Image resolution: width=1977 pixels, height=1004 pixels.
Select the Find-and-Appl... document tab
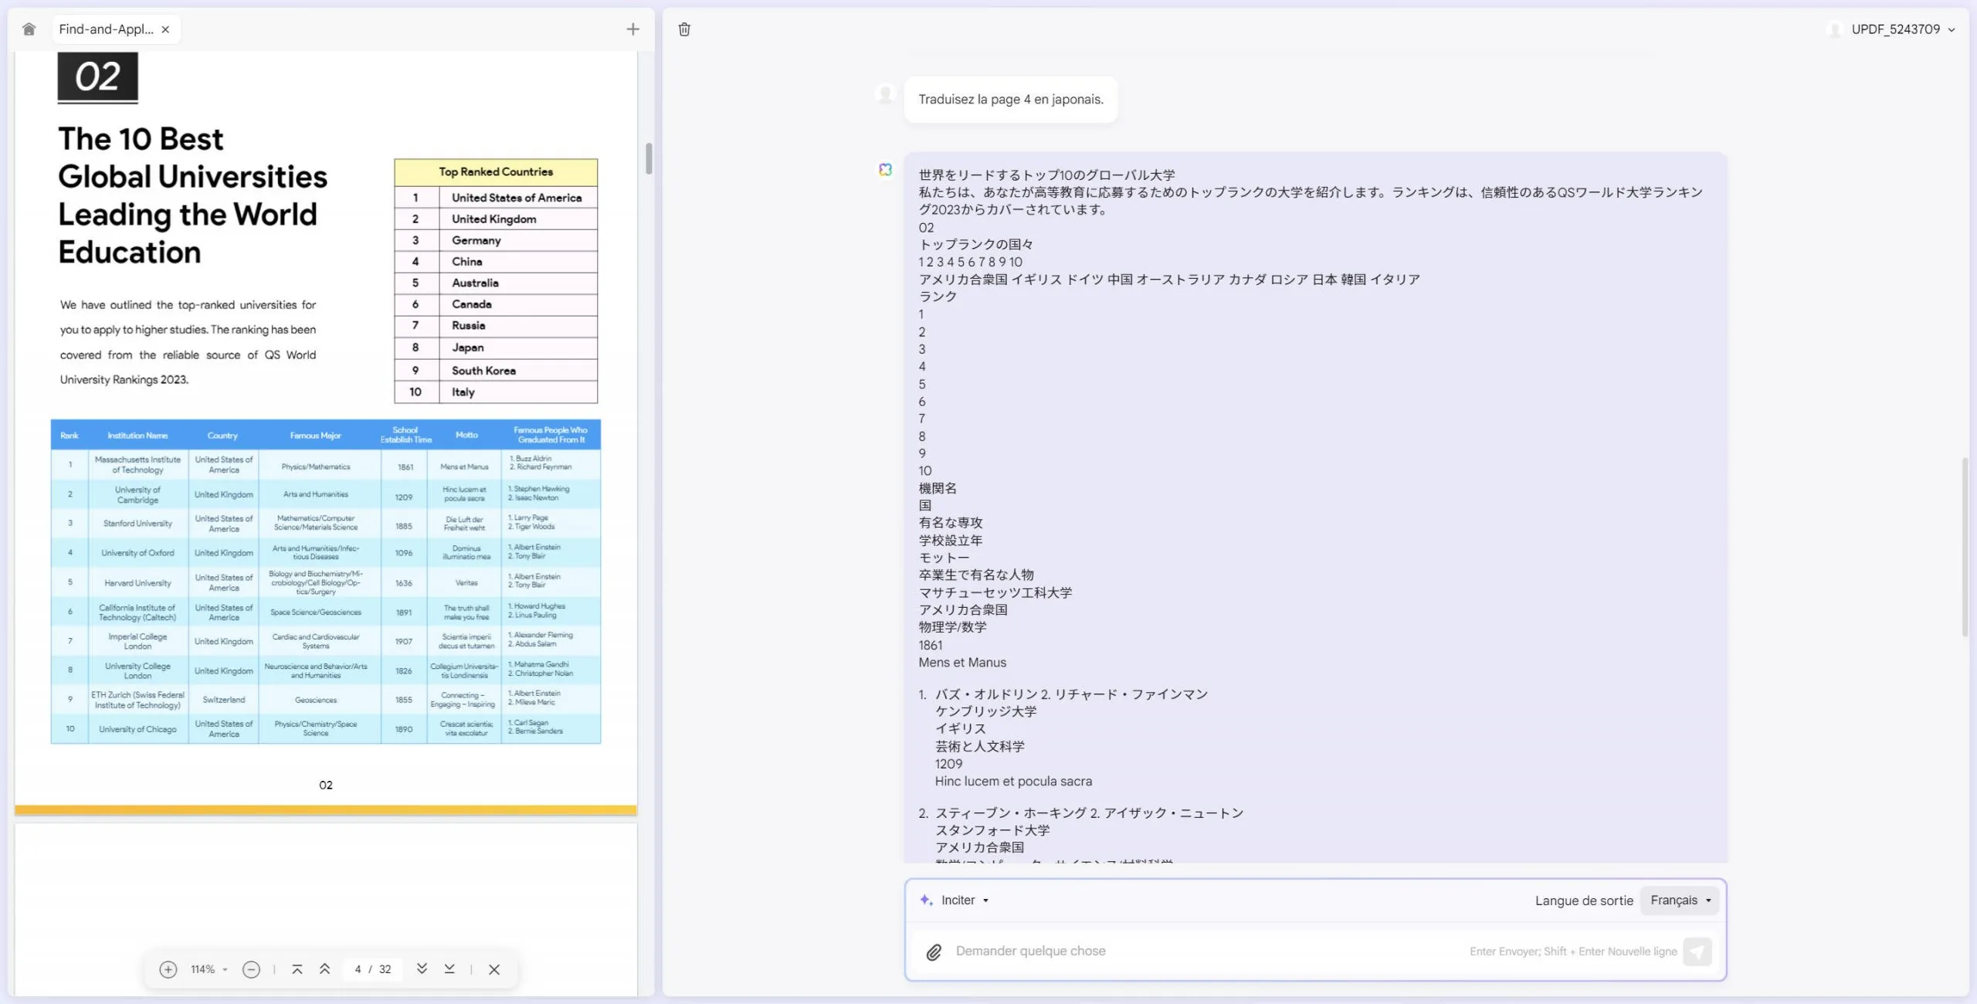(107, 29)
